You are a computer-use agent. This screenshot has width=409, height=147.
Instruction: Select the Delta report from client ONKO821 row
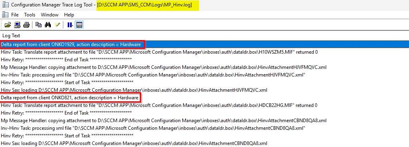(x=204, y=98)
